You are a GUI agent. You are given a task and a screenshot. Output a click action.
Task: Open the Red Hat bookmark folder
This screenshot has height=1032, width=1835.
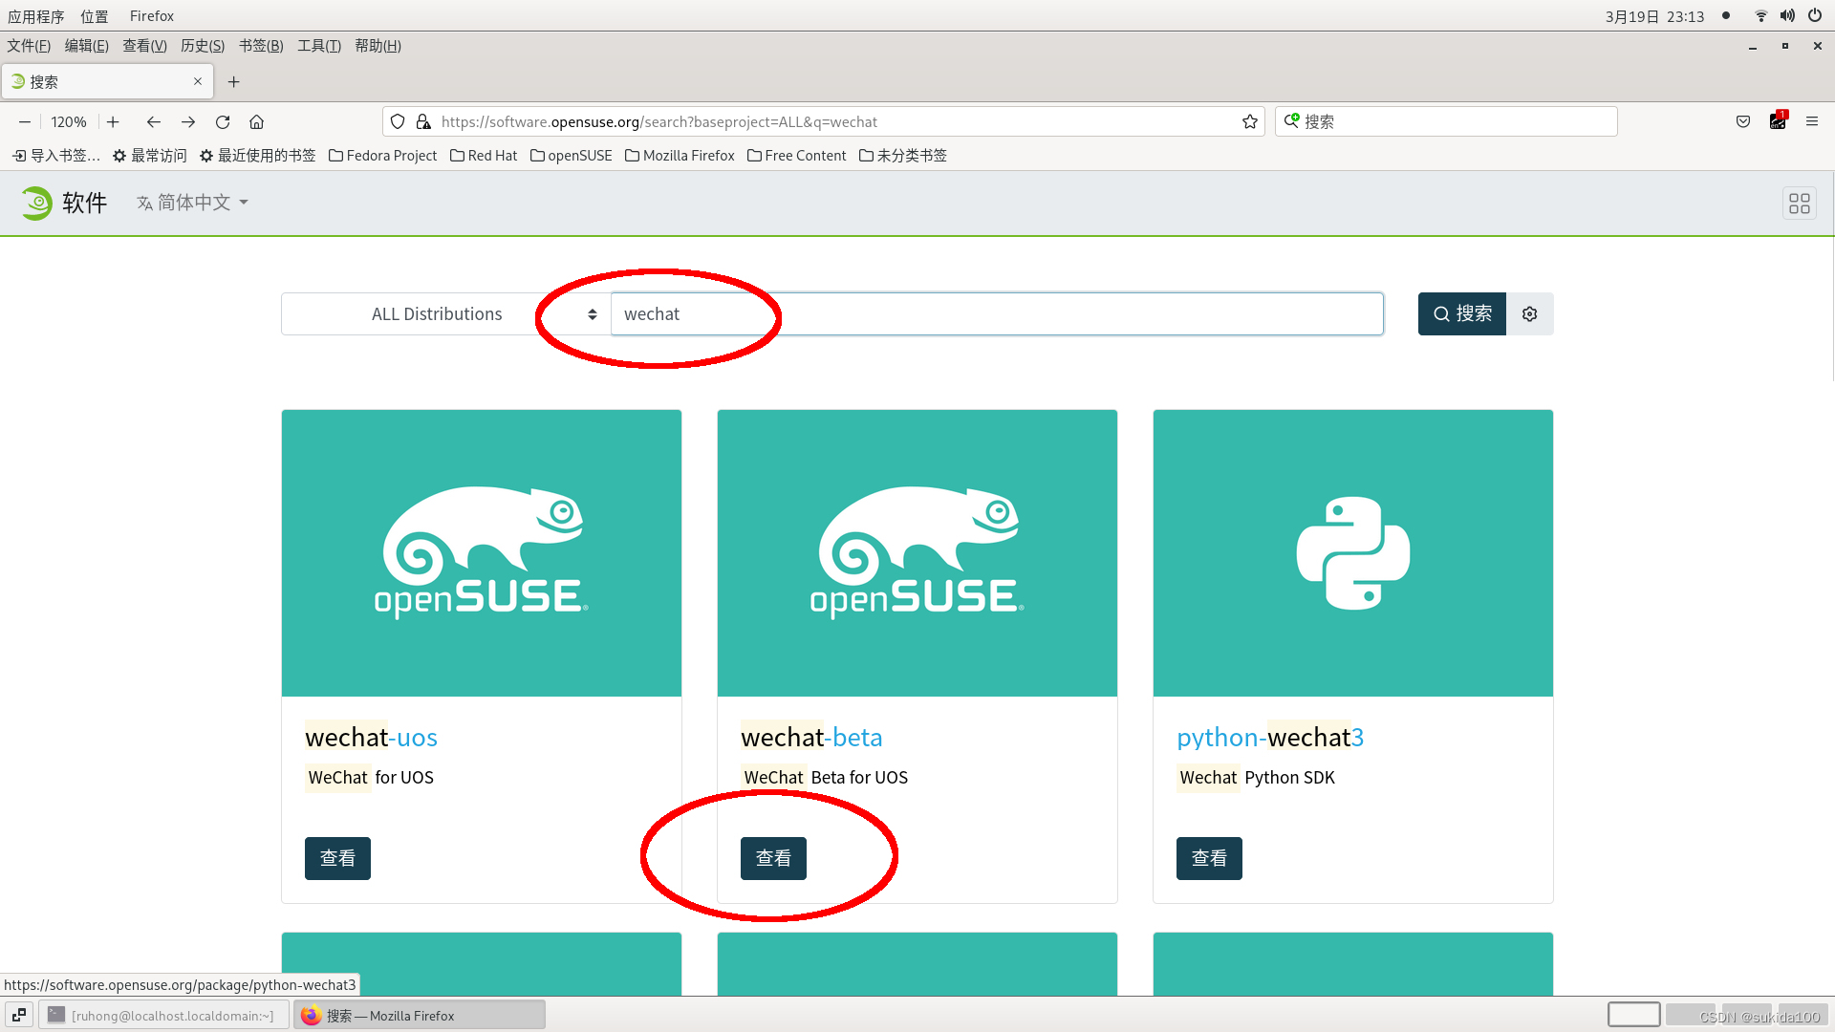(484, 156)
